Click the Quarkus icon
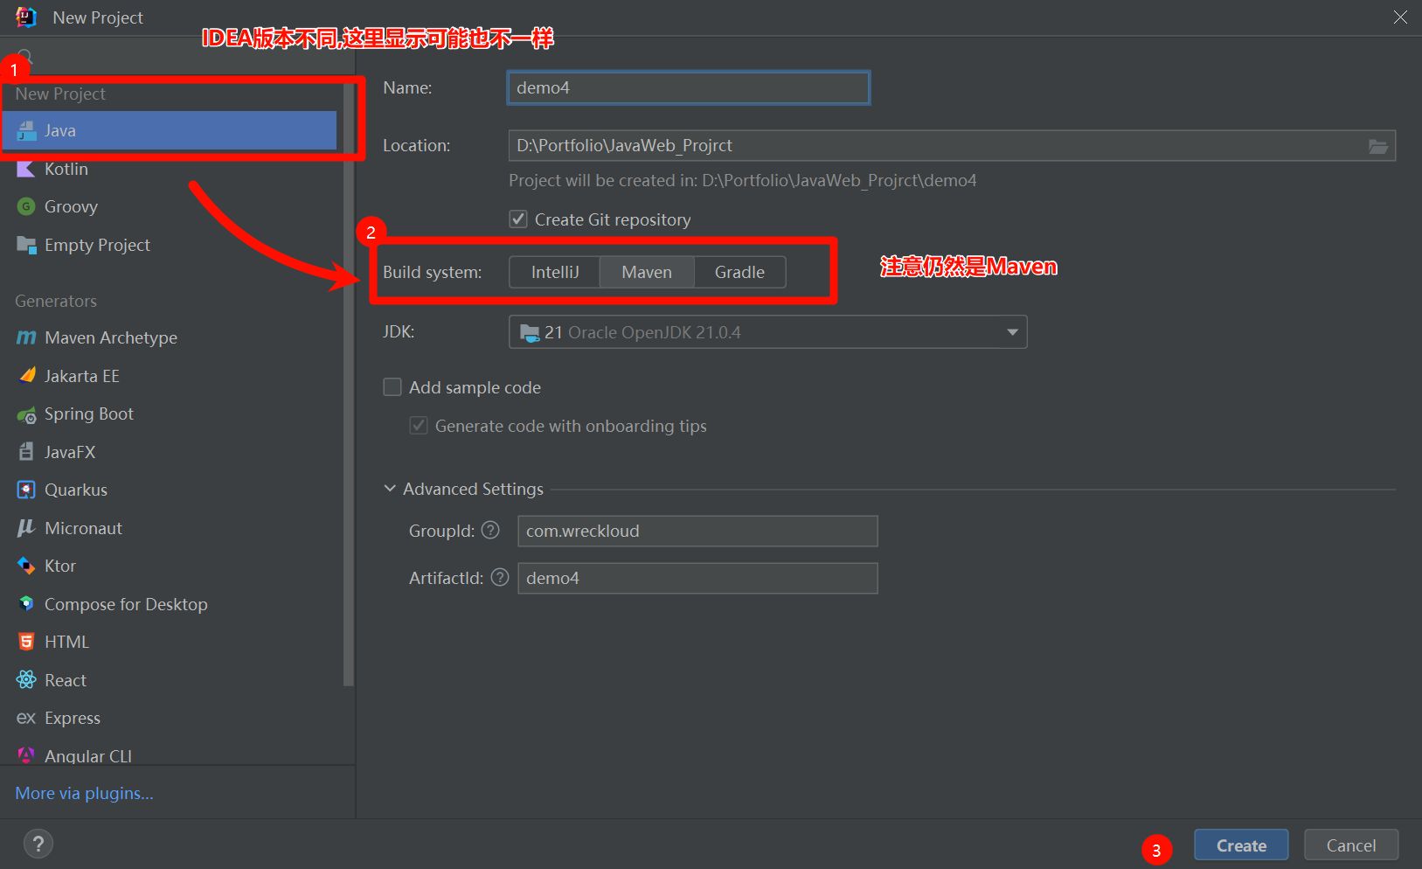 26,490
